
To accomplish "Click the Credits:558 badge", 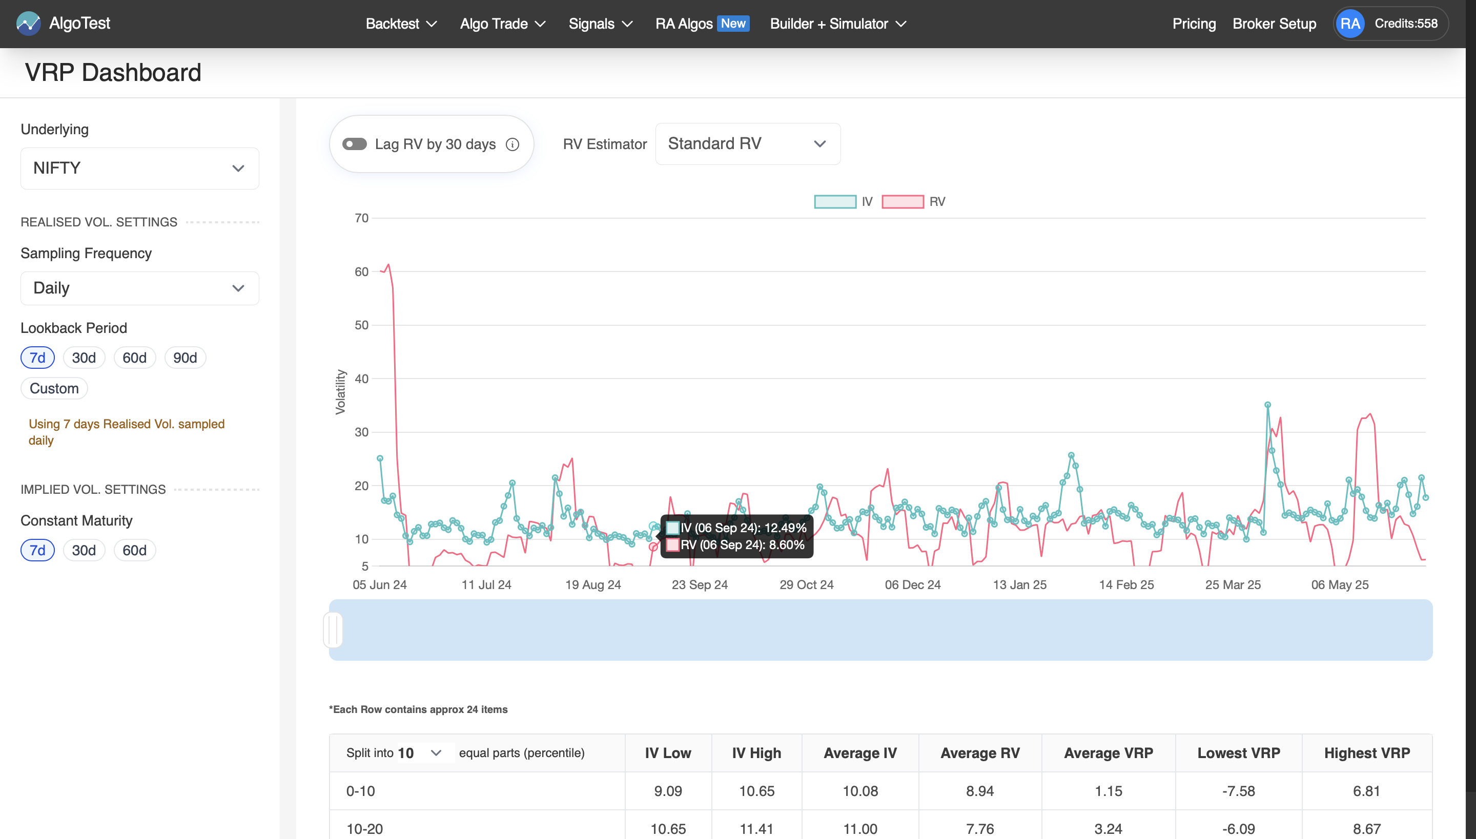I will (x=1407, y=23).
